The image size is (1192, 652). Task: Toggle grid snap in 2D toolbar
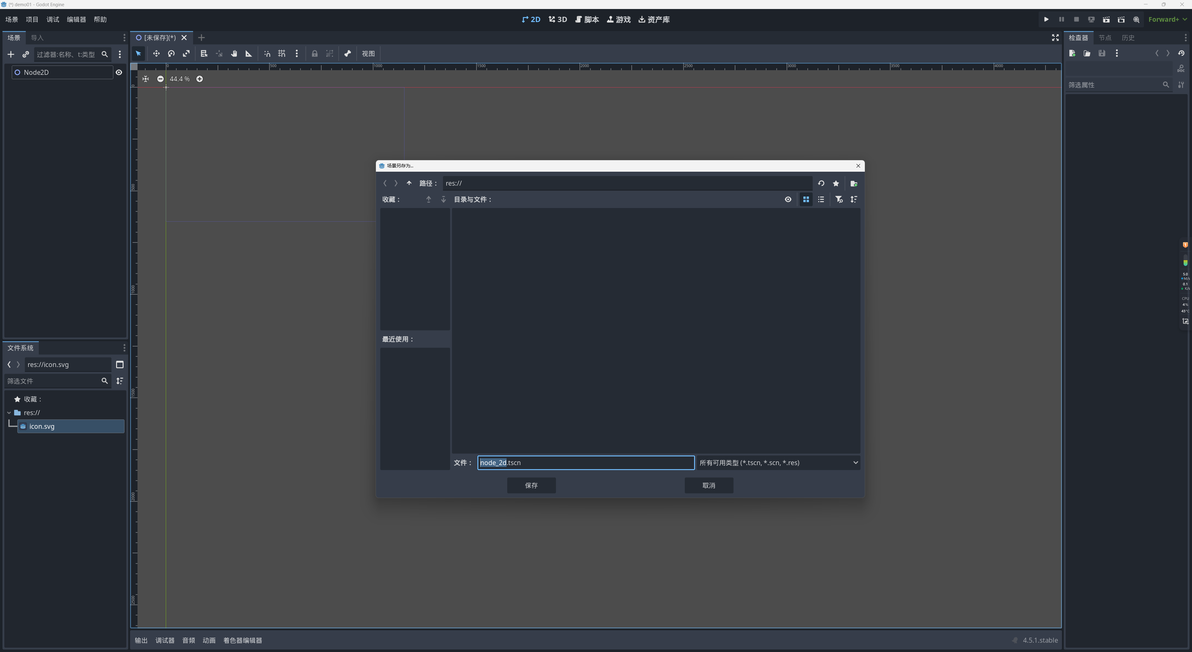point(281,54)
